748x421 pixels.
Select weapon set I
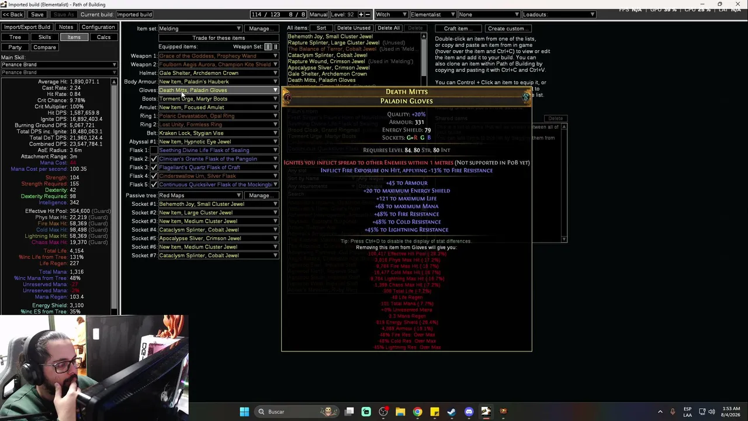(268, 47)
